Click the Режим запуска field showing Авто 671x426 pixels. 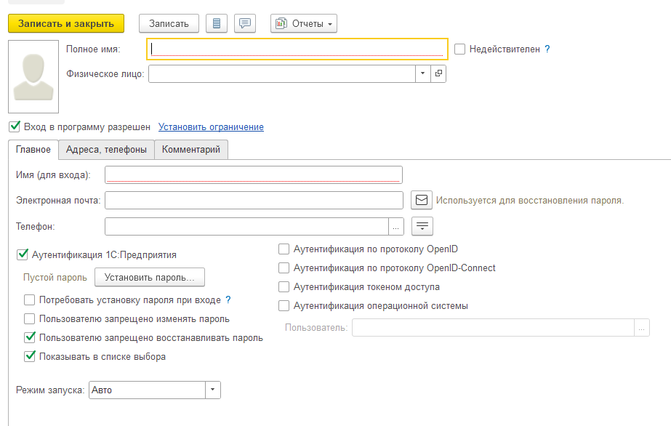point(147,390)
